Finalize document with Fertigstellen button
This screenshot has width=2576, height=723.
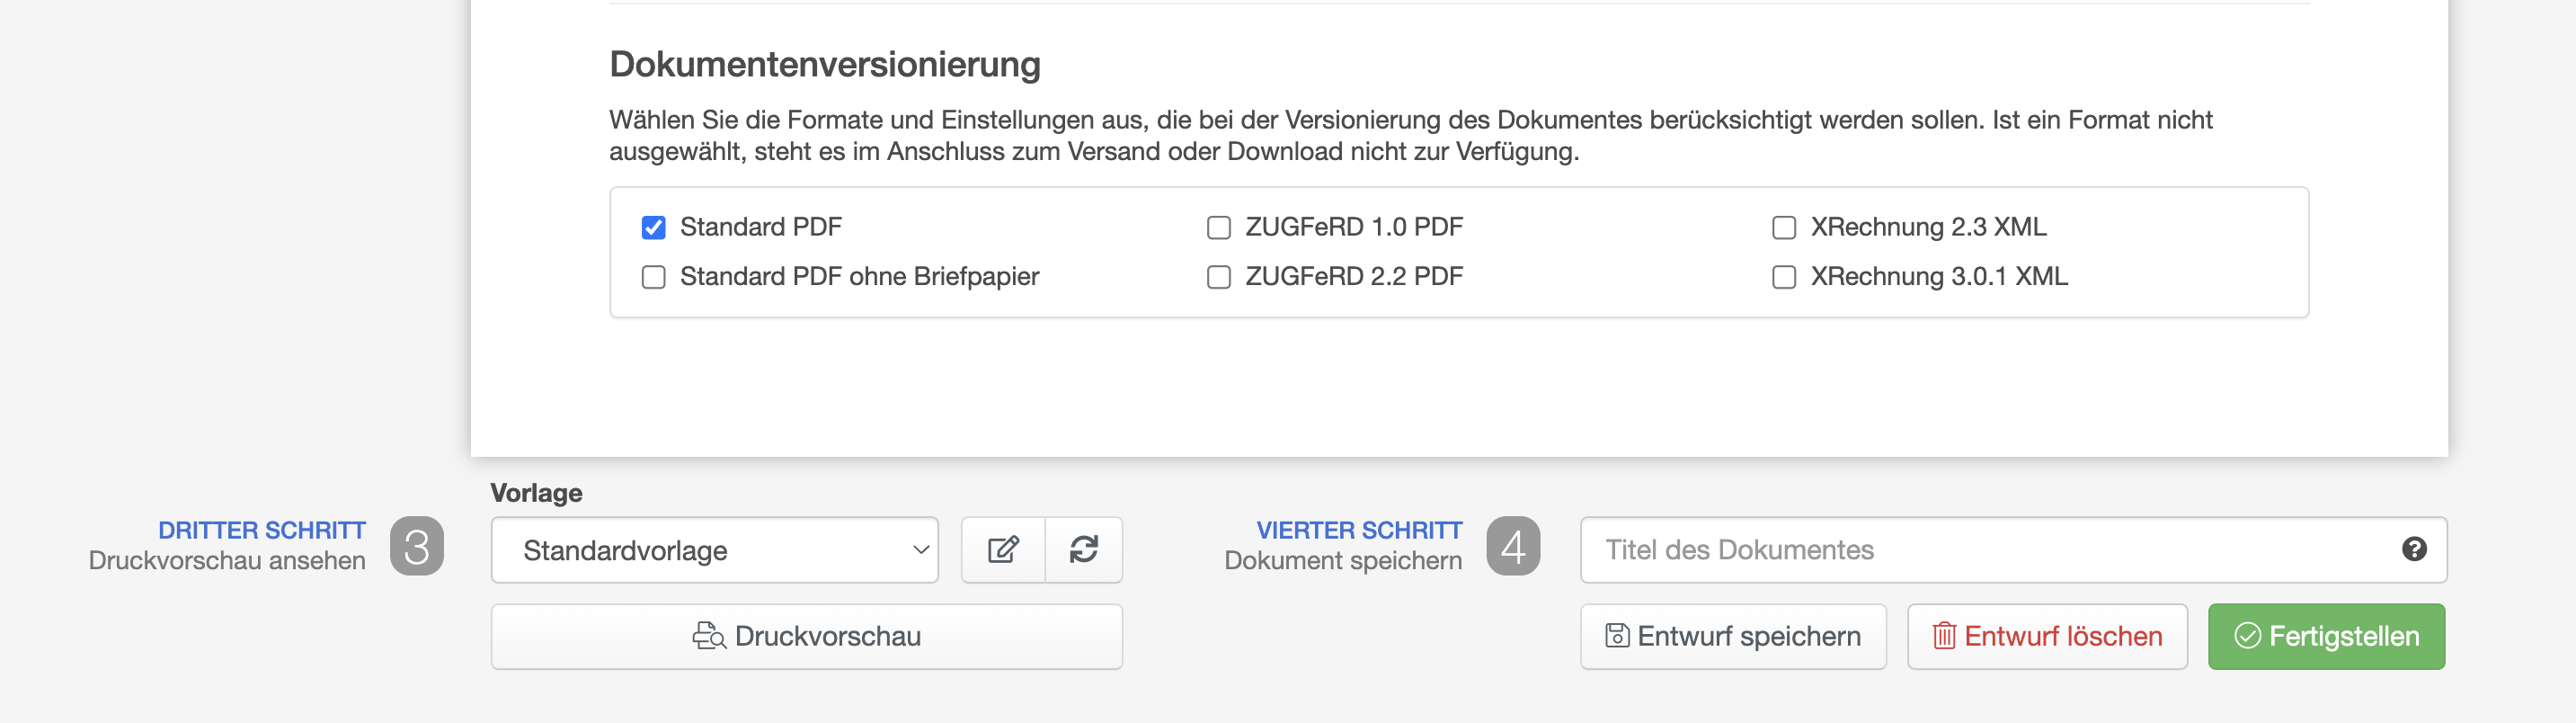point(2326,637)
